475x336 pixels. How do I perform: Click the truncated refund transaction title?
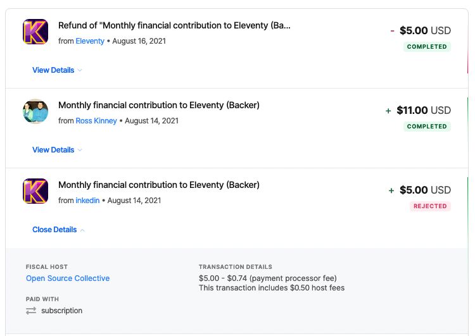[175, 25]
